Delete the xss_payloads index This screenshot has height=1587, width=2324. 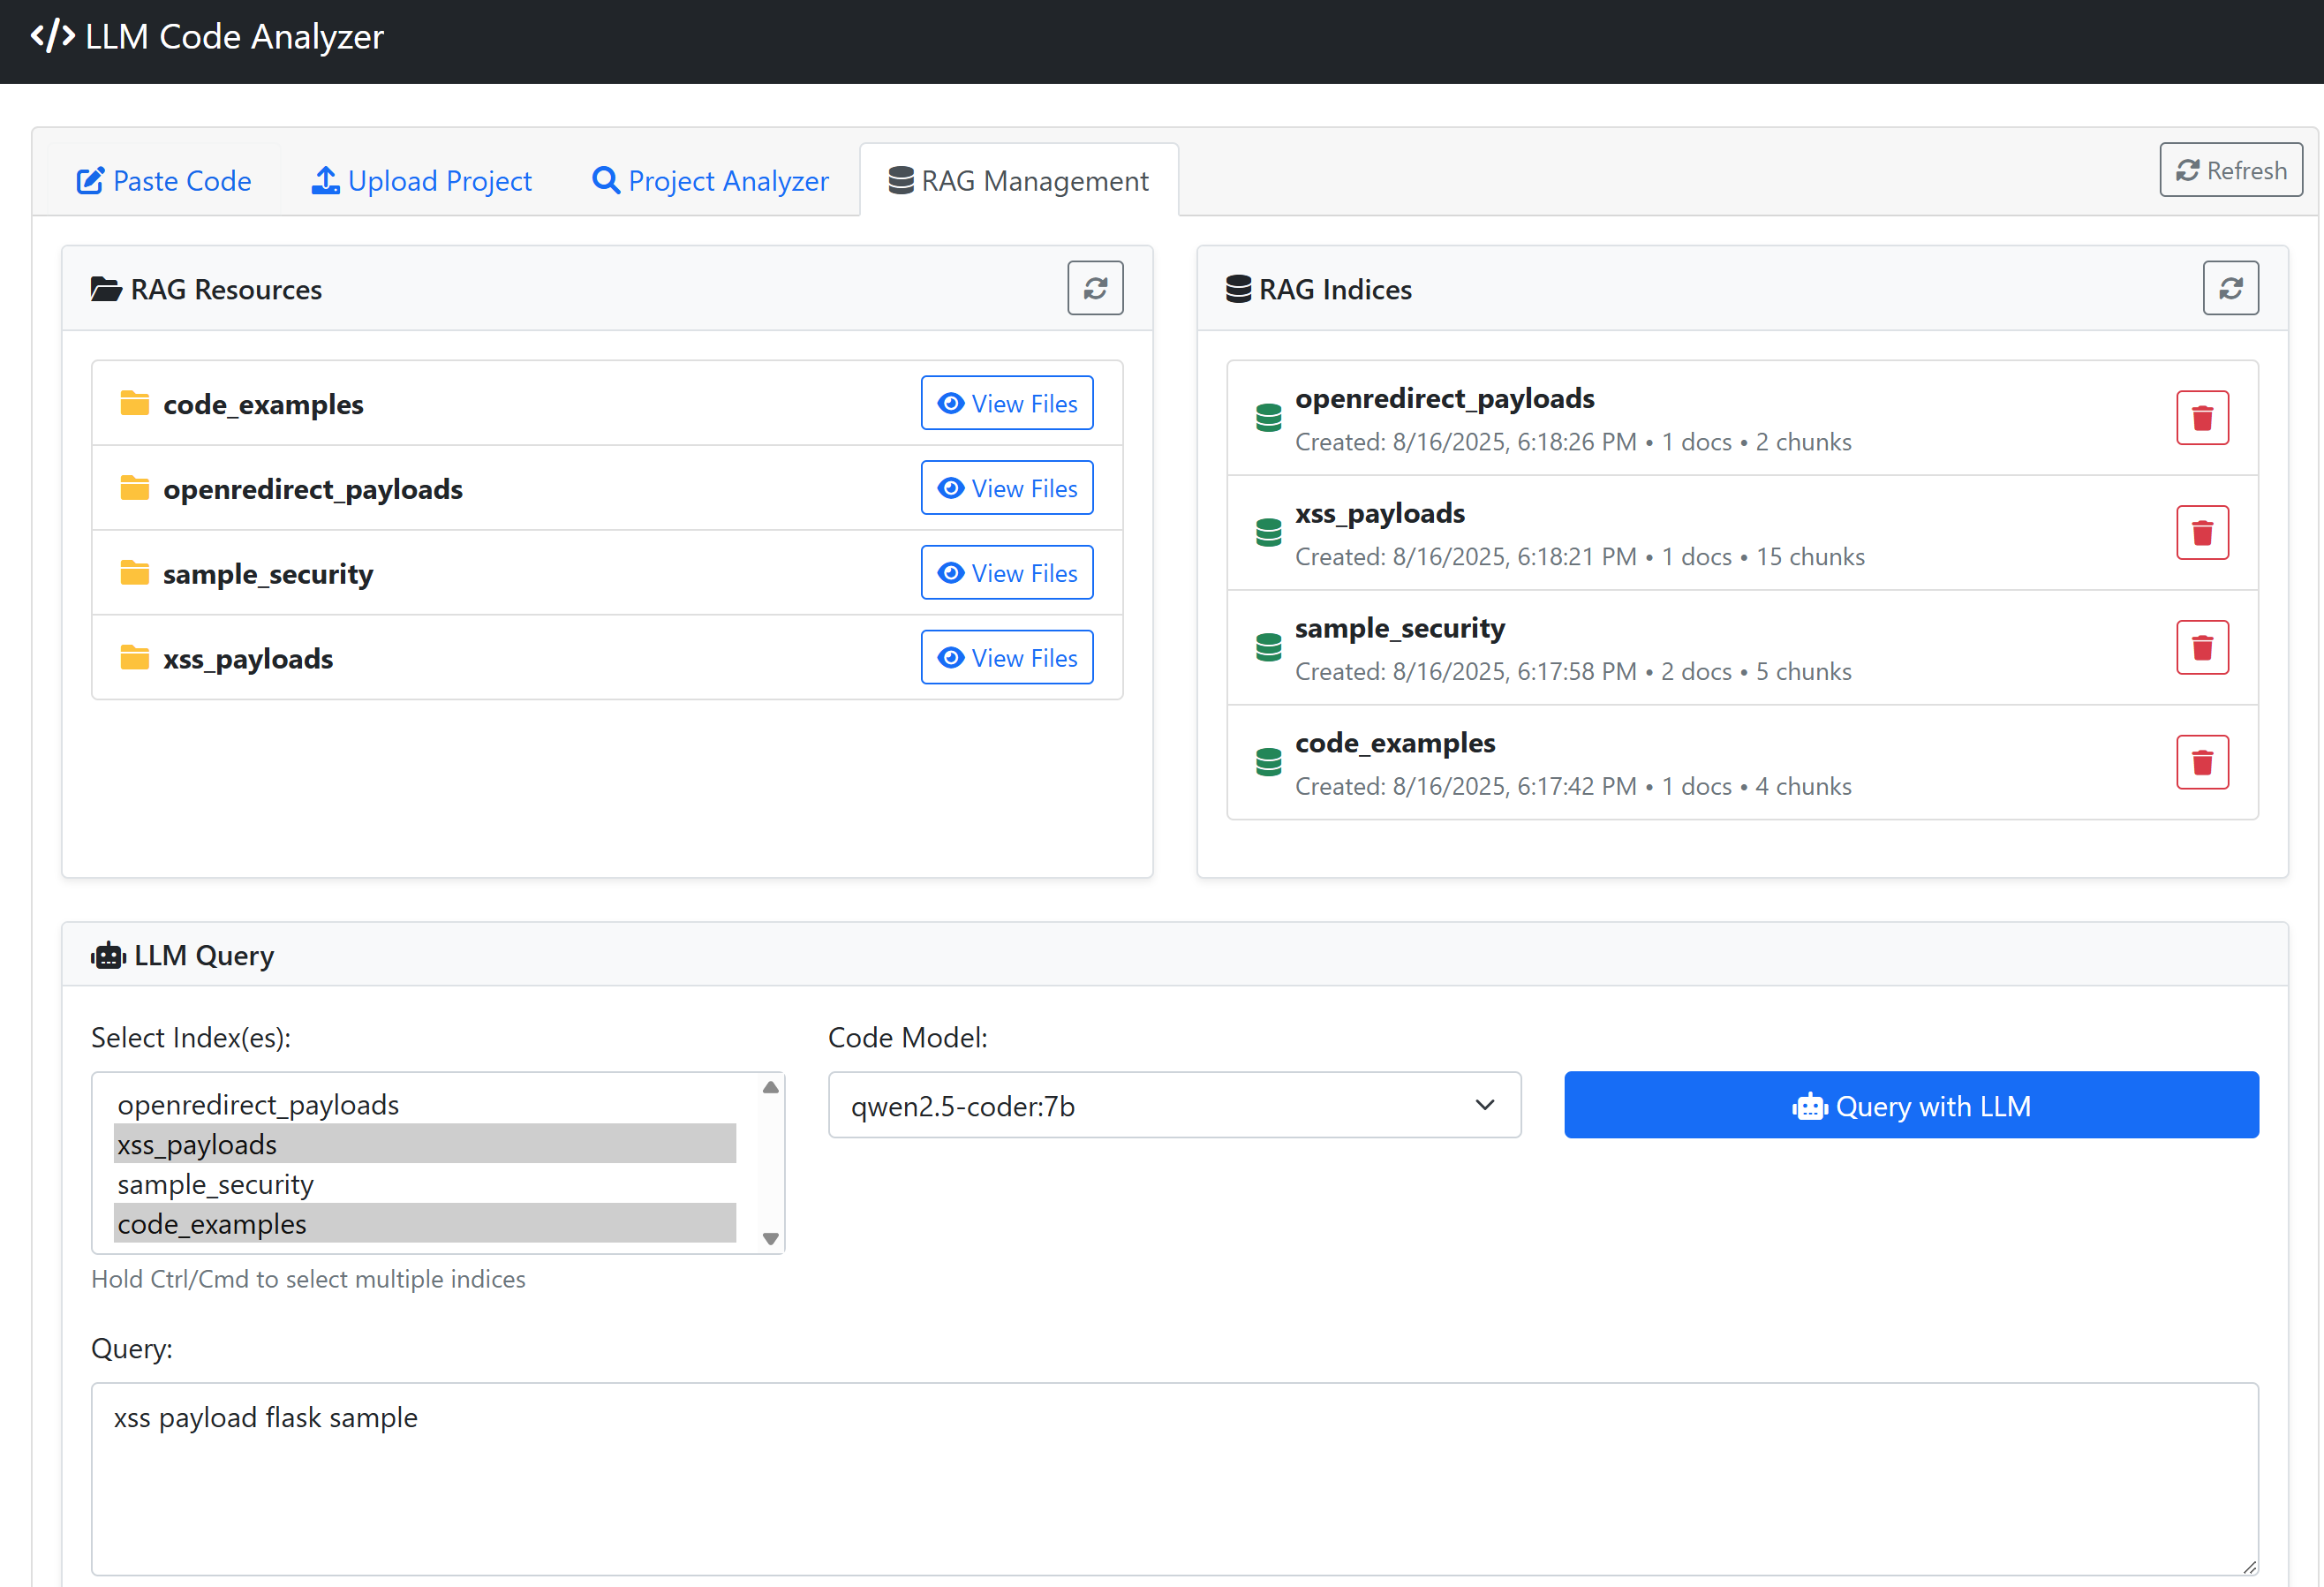2201,533
